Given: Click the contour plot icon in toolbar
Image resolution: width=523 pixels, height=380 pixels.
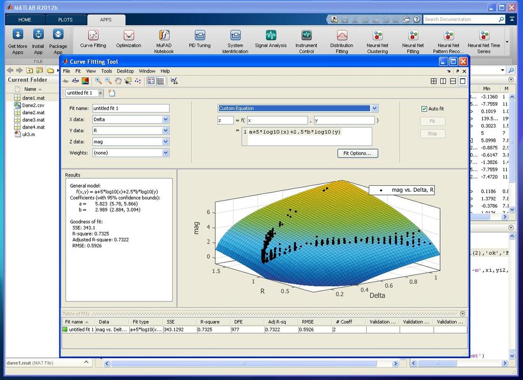Looking at the screenshot, I should point(85,81).
